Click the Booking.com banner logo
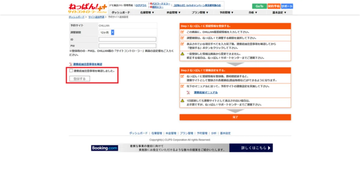 (105, 148)
